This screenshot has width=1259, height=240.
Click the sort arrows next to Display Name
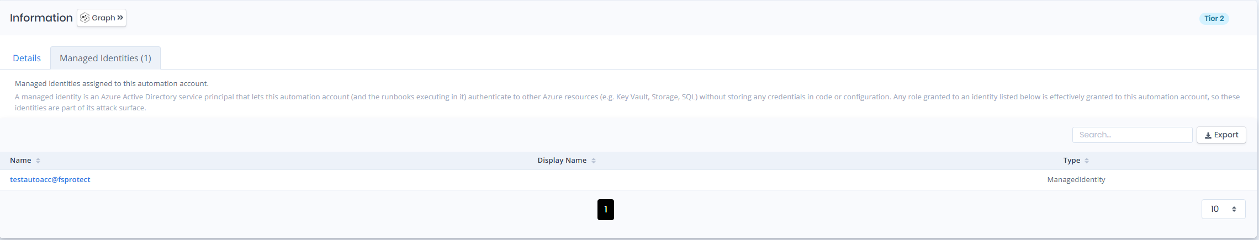(594, 161)
